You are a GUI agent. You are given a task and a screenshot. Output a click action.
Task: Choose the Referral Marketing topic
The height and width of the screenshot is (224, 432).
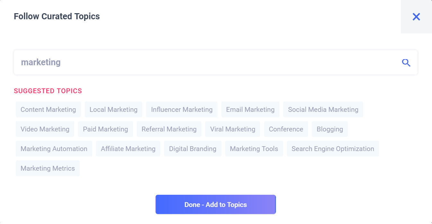click(x=169, y=129)
